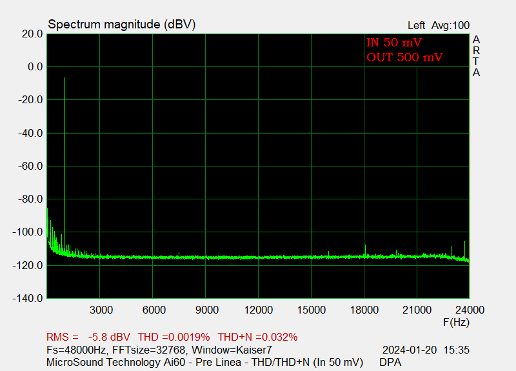The width and height of the screenshot is (516, 371).
Task: Click the '-60.0' y-axis value
Action: [30, 166]
